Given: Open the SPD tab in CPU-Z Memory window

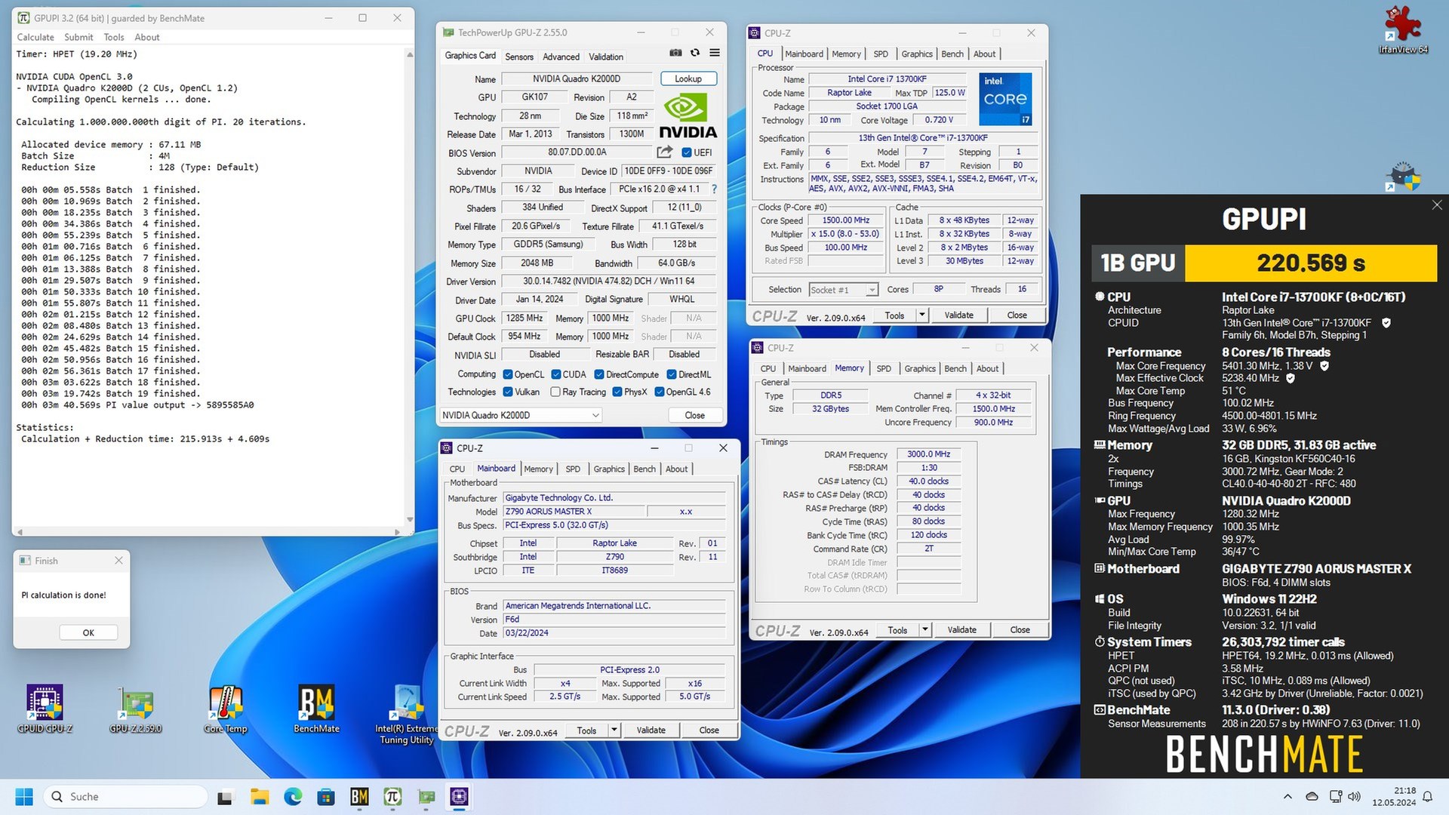Looking at the screenshot, I should click(884, 369).
